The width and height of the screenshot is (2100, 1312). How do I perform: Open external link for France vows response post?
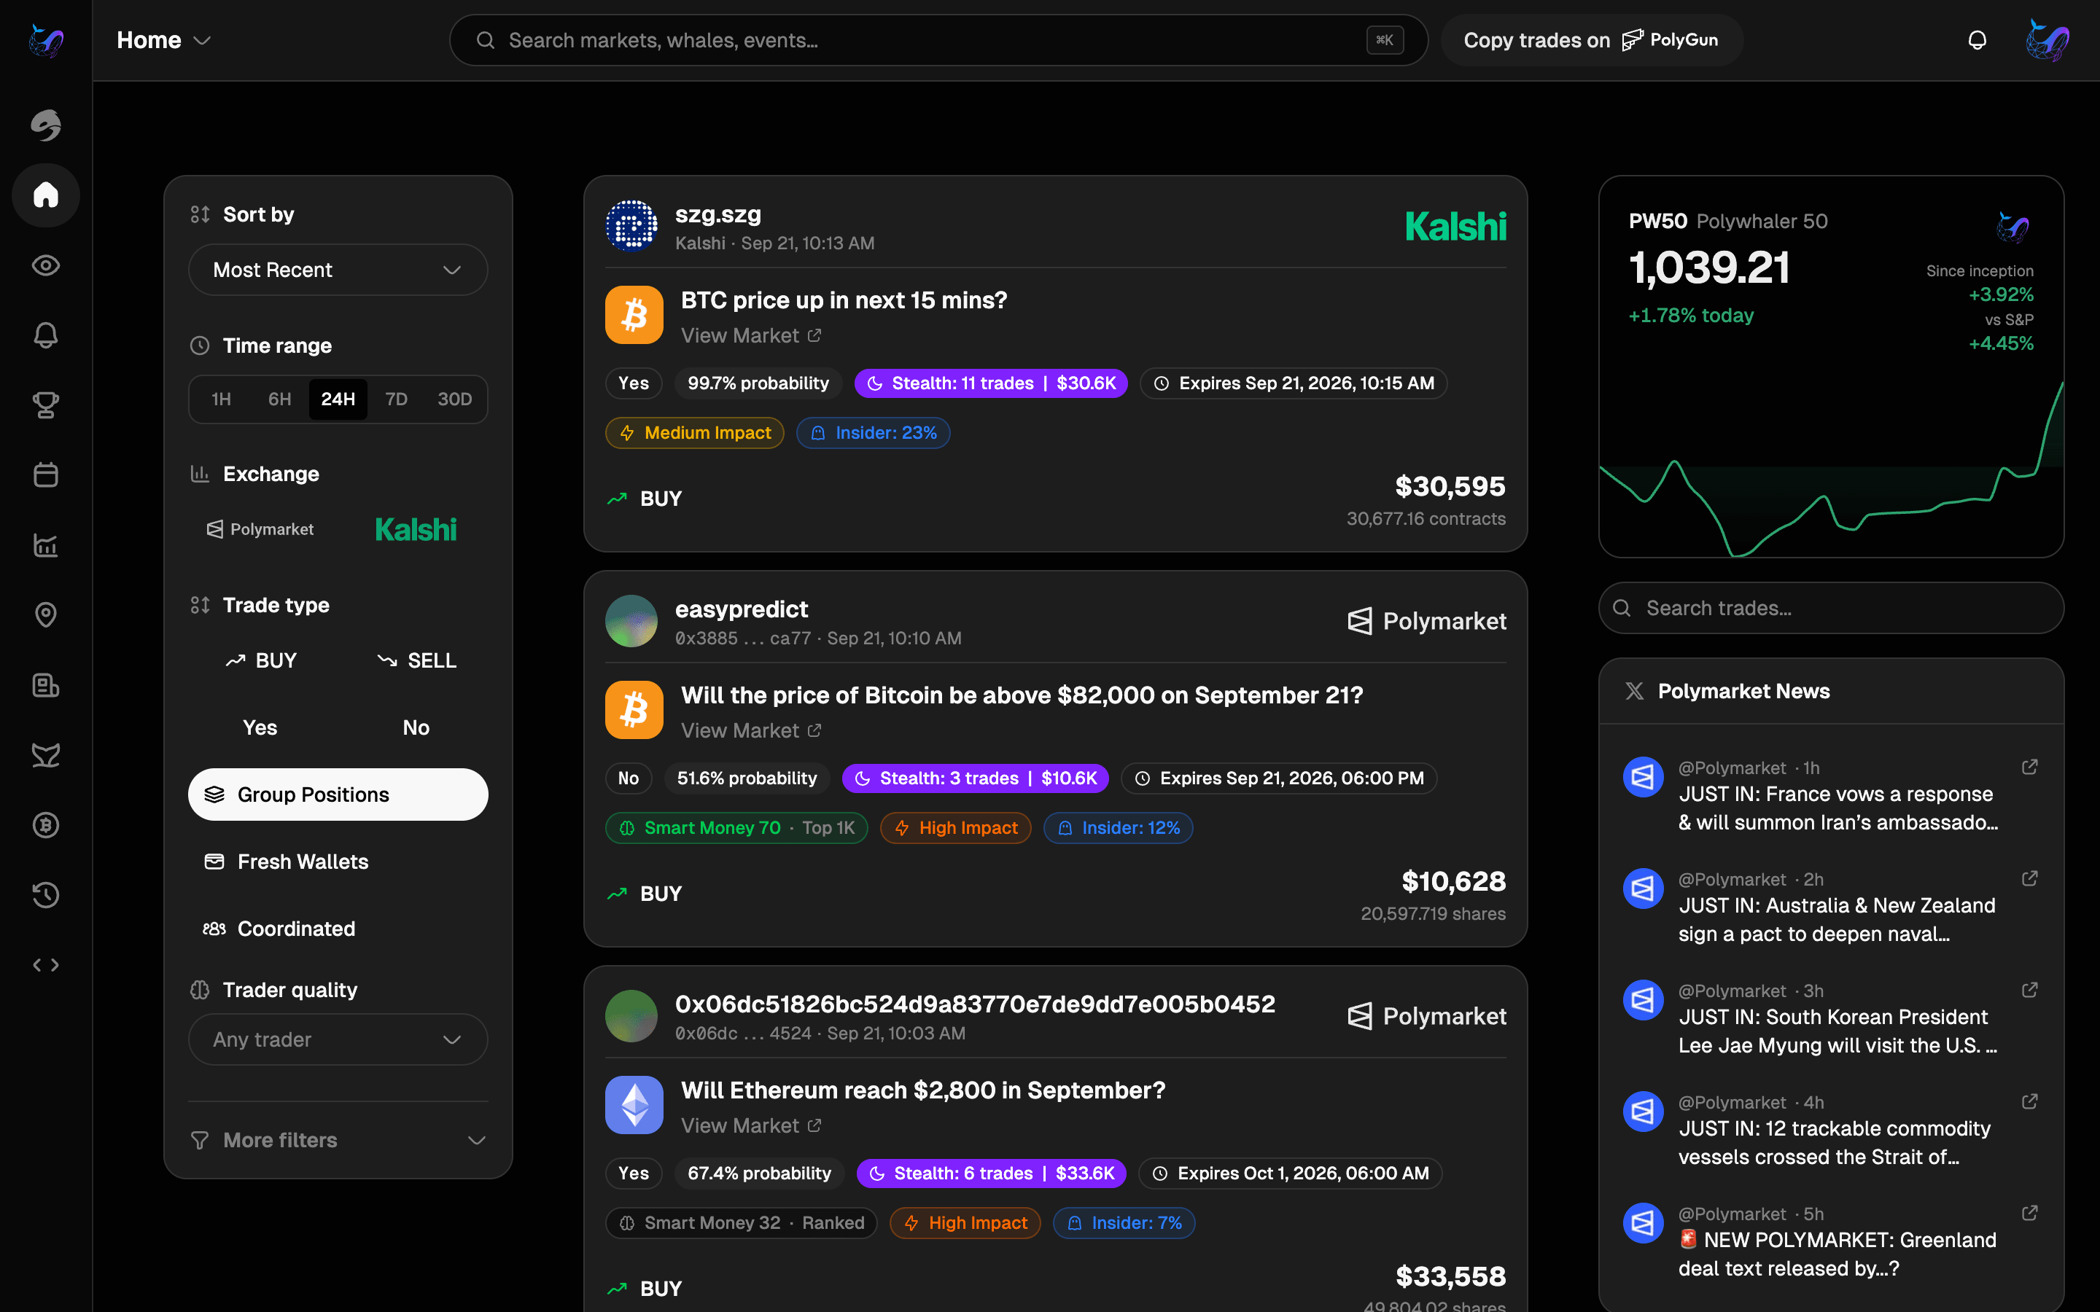[2030, 767]
